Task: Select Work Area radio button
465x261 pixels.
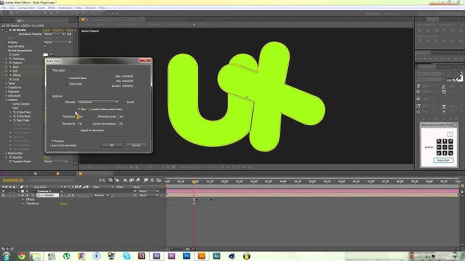Action: 66,84
